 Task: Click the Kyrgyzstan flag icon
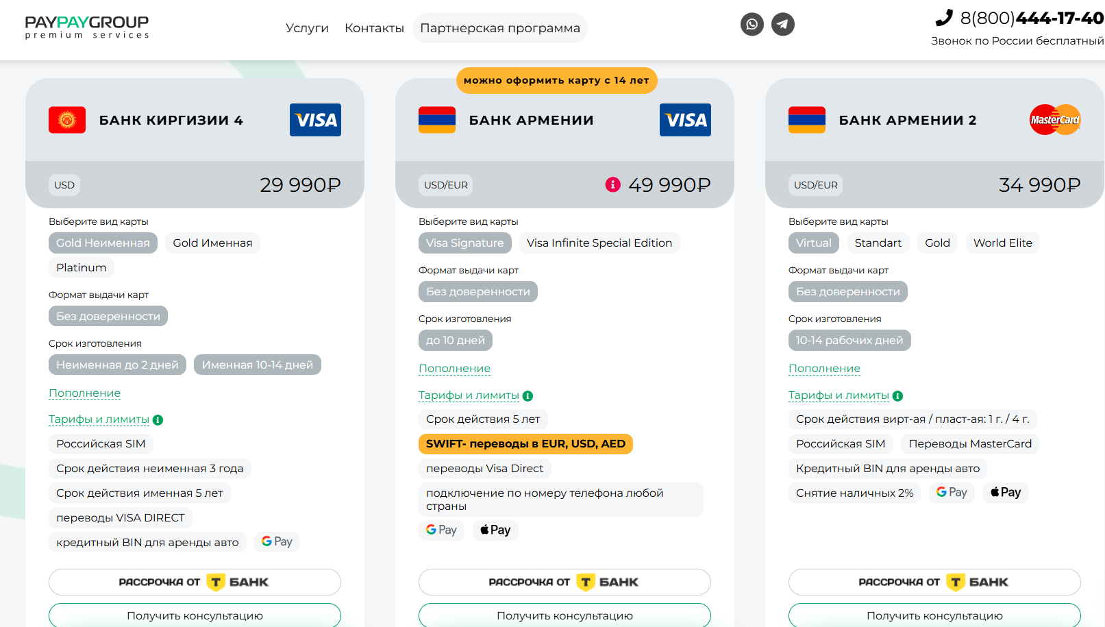point(67,120)
